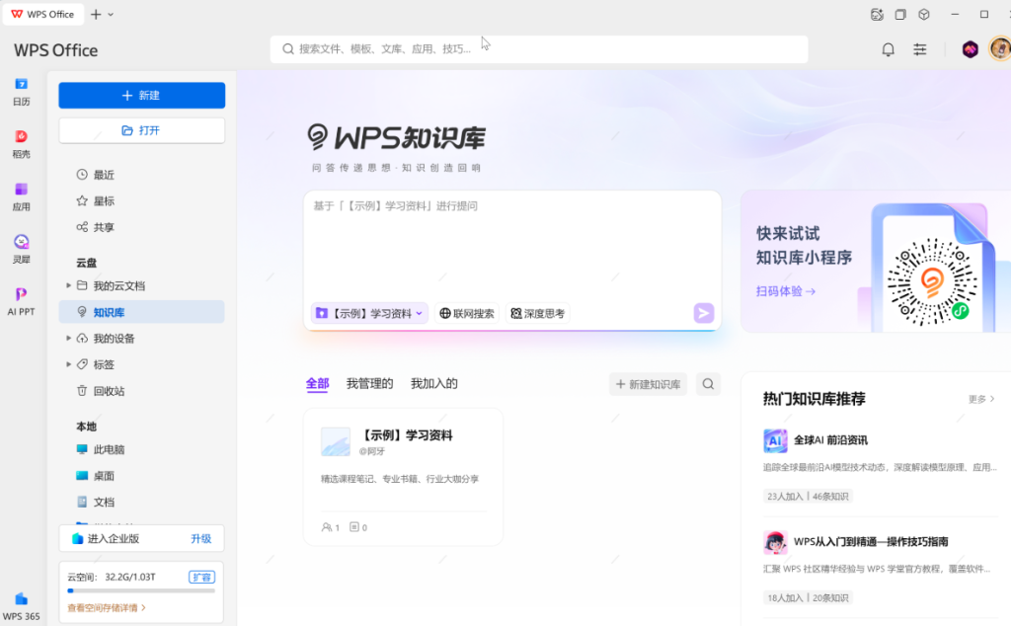The image size is (1011, 626).
Task: Expand the 我的设备 tree node
Action: (x=68, y=338)
